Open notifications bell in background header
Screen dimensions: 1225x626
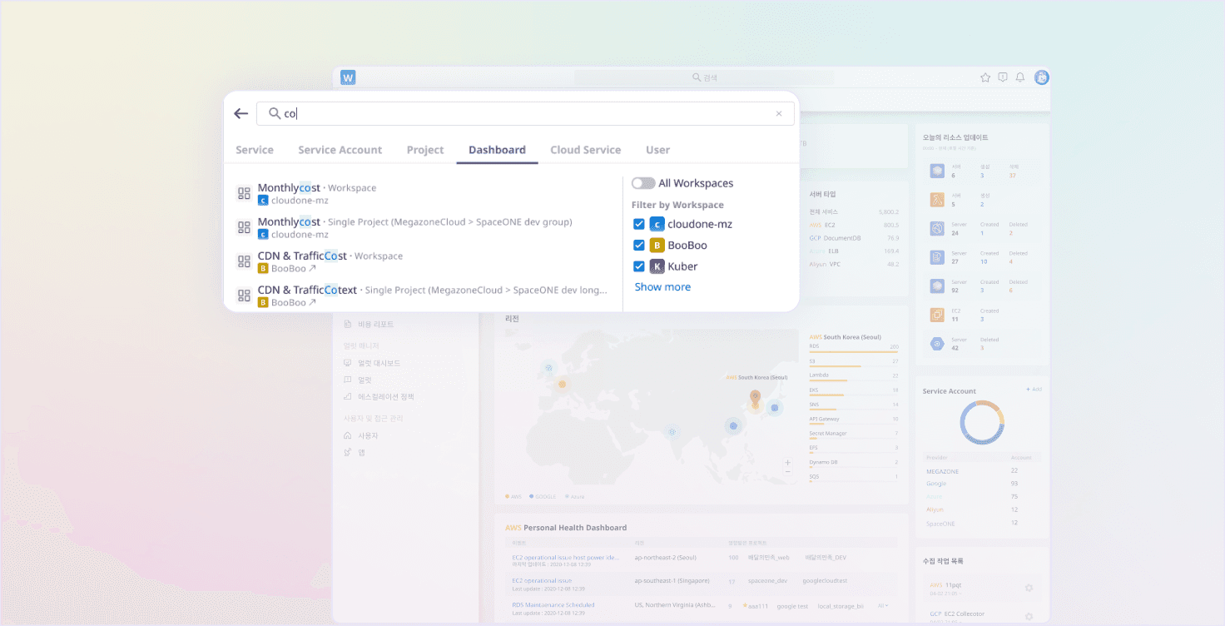click(1020, 77)
